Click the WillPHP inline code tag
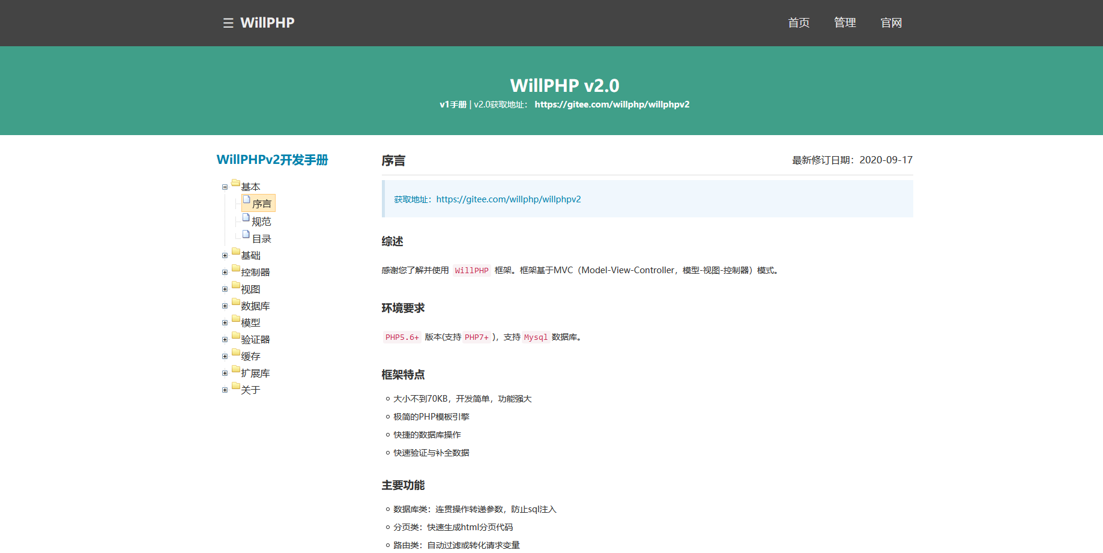Screen dimensions: 1103x553 point(471,271)
